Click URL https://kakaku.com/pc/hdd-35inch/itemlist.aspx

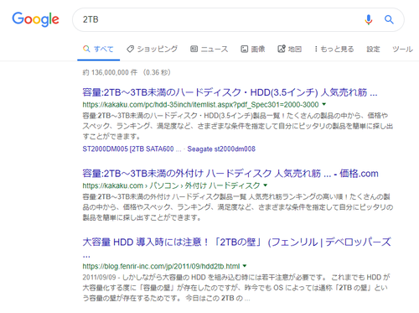click(200, 105)
